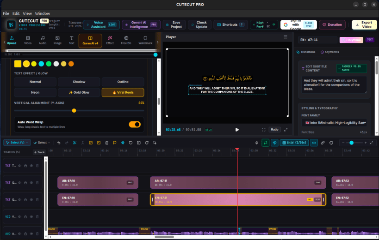Pick the orange color swatch
Image resolution: width=379 pixels, height=240 pixels.
pos(71,64)
